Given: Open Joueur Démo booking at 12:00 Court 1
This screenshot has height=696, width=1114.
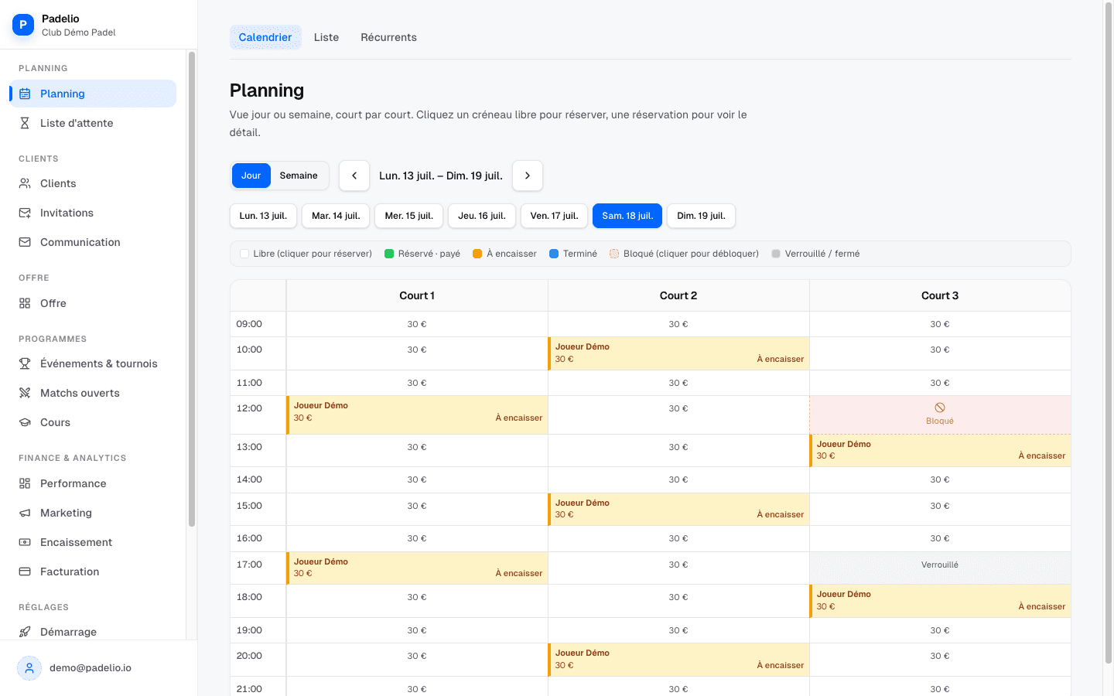Looking at the screenshot, I should tap(417, 415).
